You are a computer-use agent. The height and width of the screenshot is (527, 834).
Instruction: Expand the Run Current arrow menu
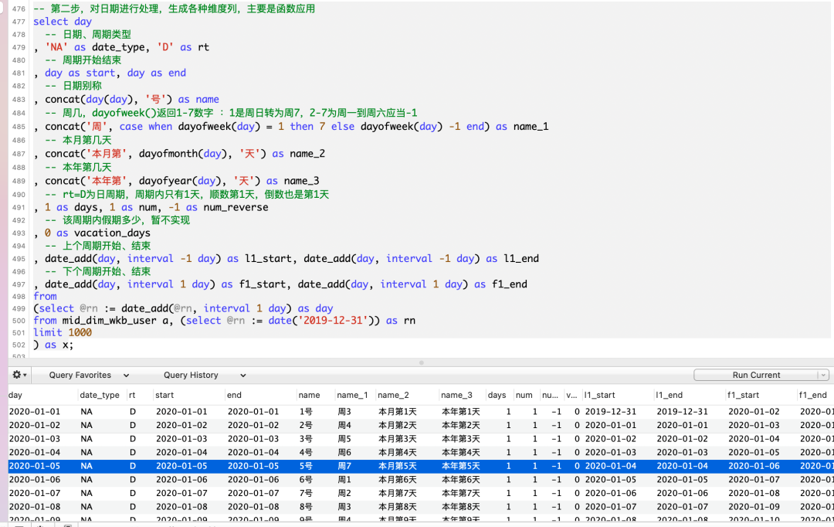823,376
